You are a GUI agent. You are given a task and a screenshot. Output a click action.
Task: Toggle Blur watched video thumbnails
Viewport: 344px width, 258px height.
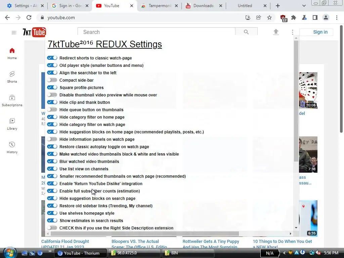click(x=52, y=161)
